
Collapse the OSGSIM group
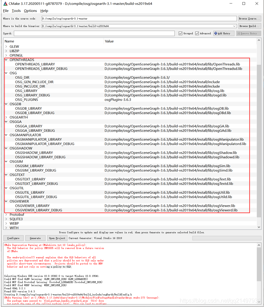click(x=6, y=162)
